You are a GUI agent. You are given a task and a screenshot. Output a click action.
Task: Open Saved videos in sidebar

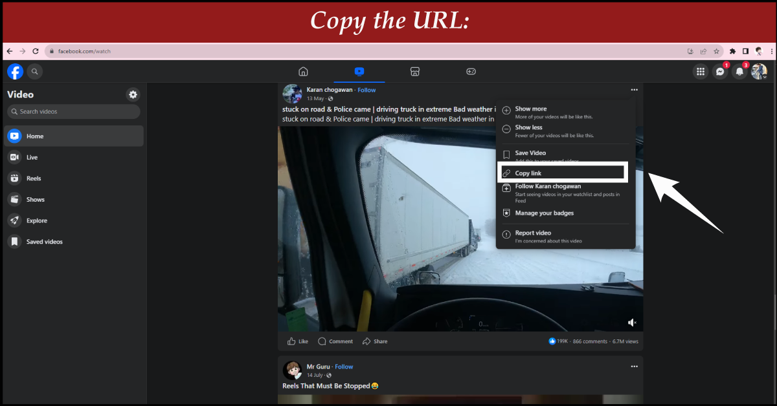(44, 242)
